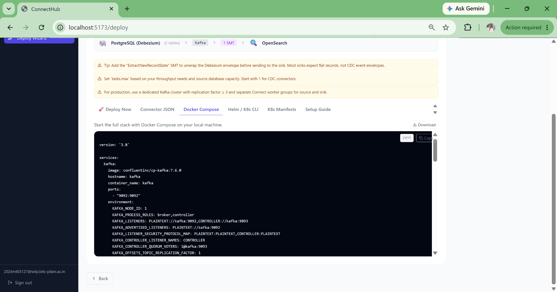This screenshot has width=557, height=292.
Task: Switch to the Connector JSON tab
Action: [x=157, y=109]
